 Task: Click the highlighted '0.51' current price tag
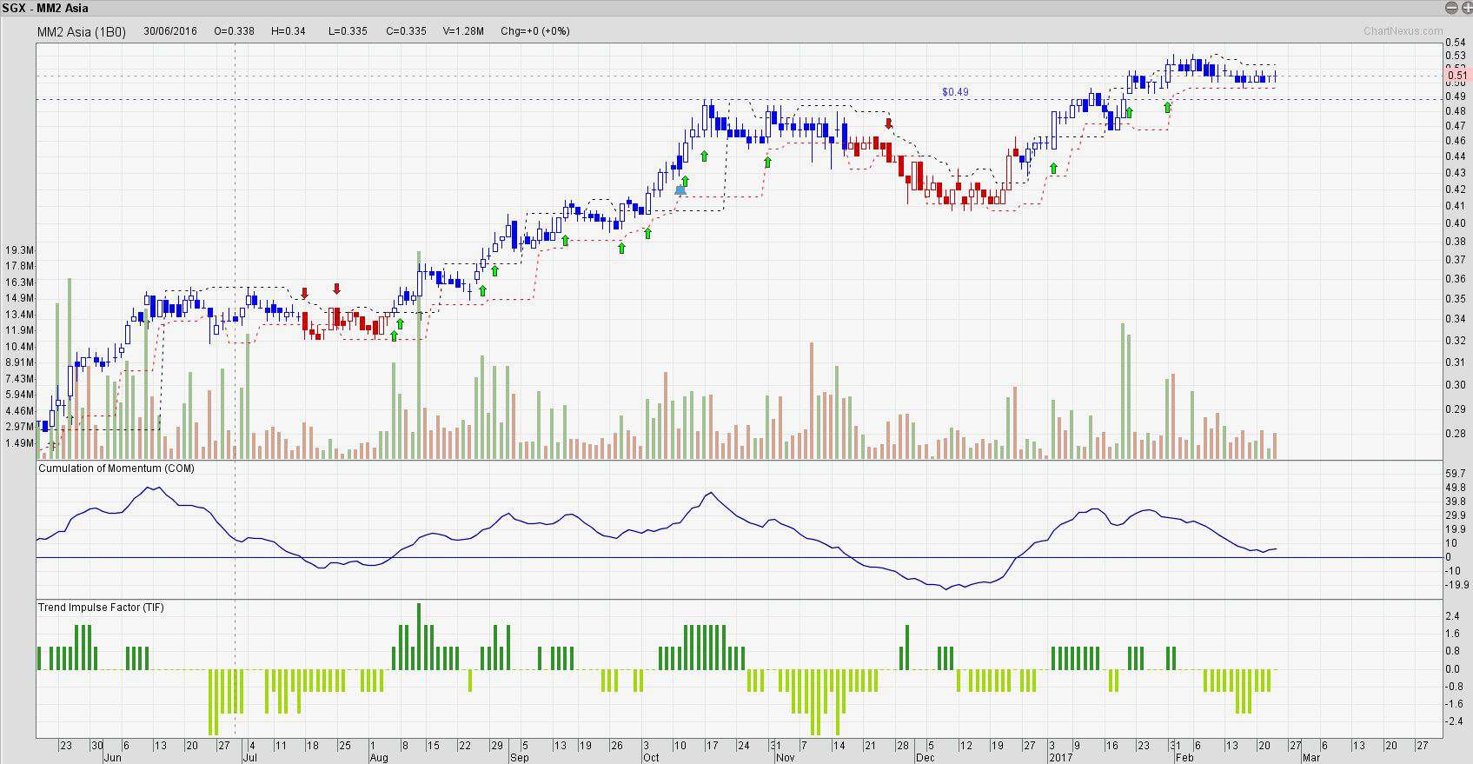click(1457, 76)
